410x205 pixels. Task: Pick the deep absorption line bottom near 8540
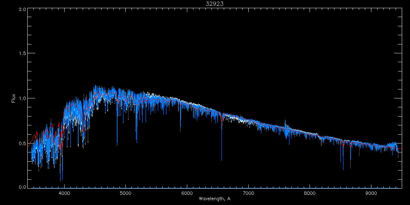(343, 169)
